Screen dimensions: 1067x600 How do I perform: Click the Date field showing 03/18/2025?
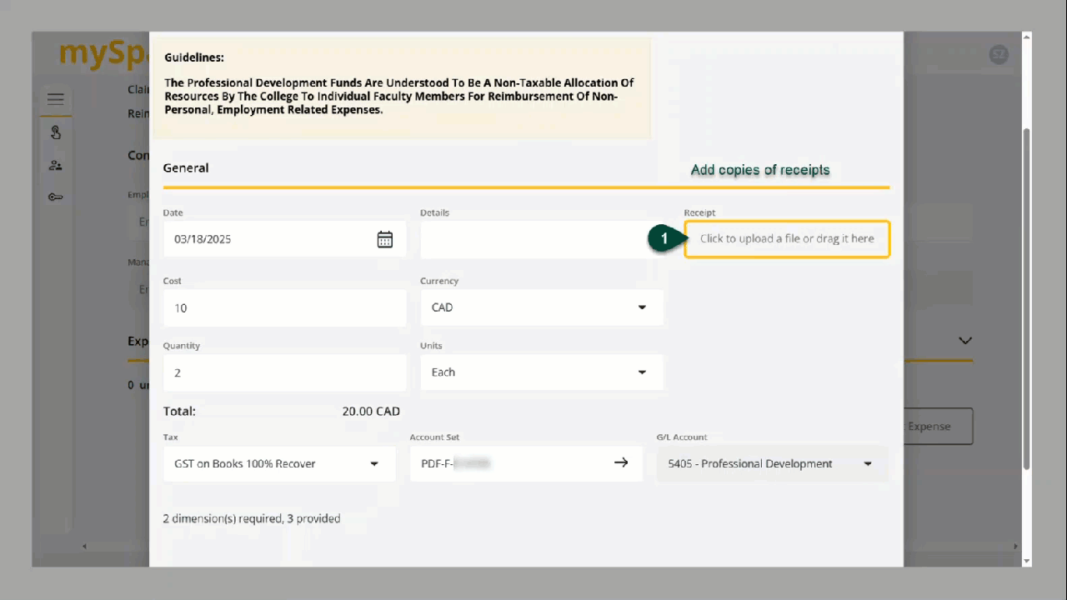pos(285,239)
